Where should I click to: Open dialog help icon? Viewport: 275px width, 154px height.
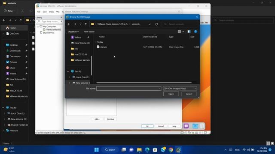click(x=196, y=32)
